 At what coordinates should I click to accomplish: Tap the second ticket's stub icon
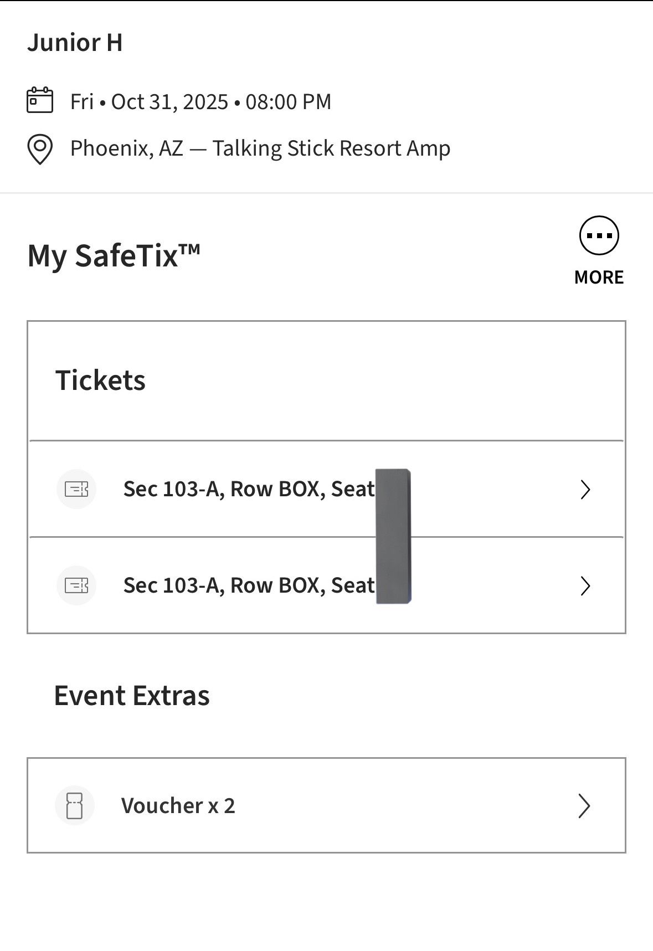76,585
